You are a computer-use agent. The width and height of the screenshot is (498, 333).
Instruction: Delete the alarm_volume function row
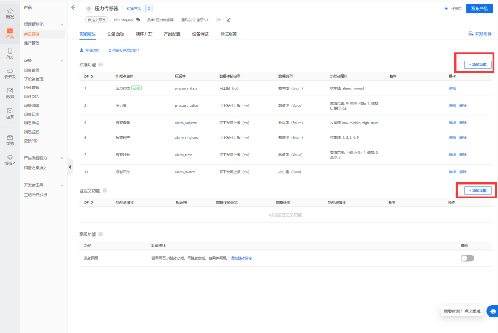pos(463,123)
